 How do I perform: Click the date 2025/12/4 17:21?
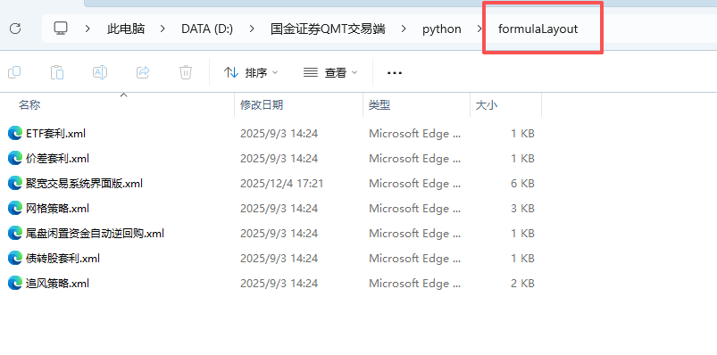pyautogui.click(x=282, y=184)
